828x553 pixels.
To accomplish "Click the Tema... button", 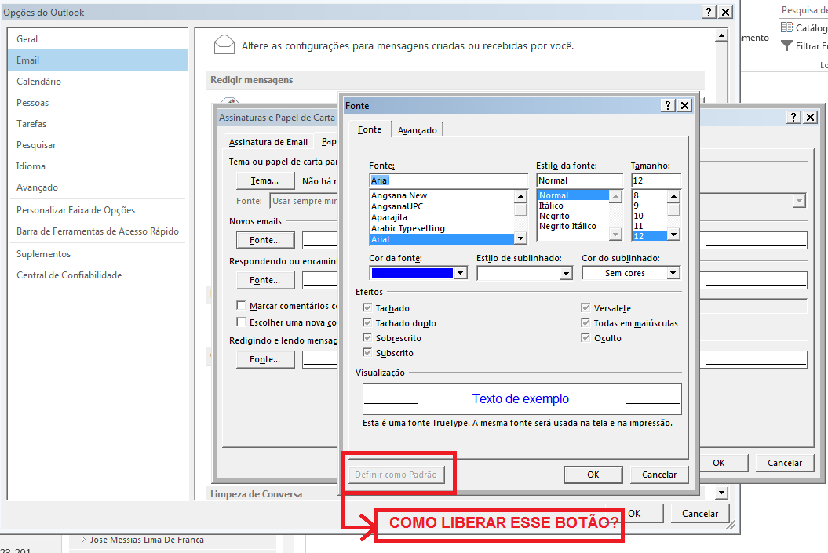I will [x=265, y=180].
